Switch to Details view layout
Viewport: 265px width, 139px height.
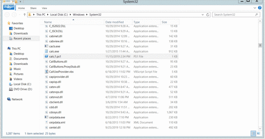[x=253, y=133]
